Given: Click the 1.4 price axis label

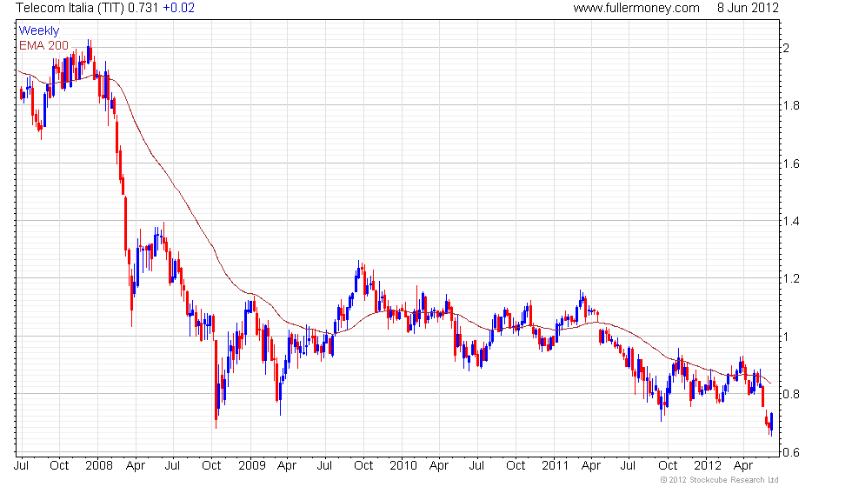Looking at the screenshot, I should [x=791, y=221].
